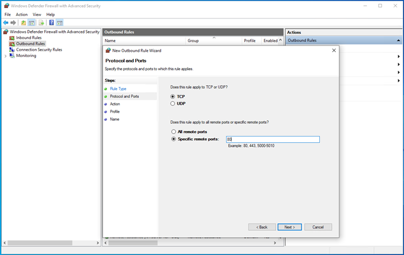Click the Action step in the wizard
The image size is (404, 255).
(x=115, y=104)
